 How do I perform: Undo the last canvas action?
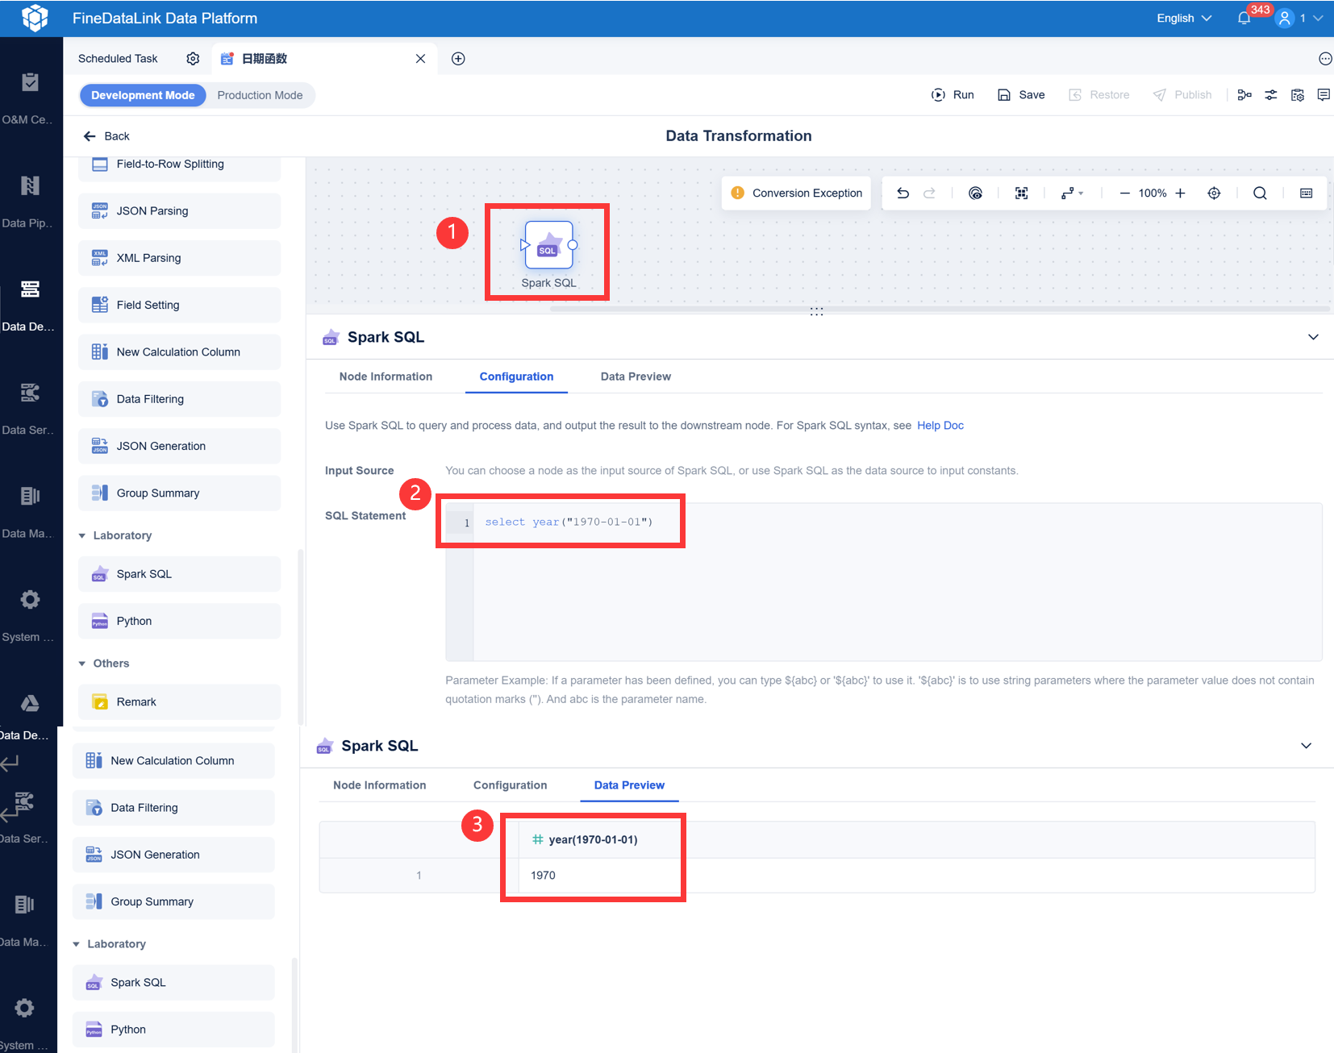[x=903, y=193]
